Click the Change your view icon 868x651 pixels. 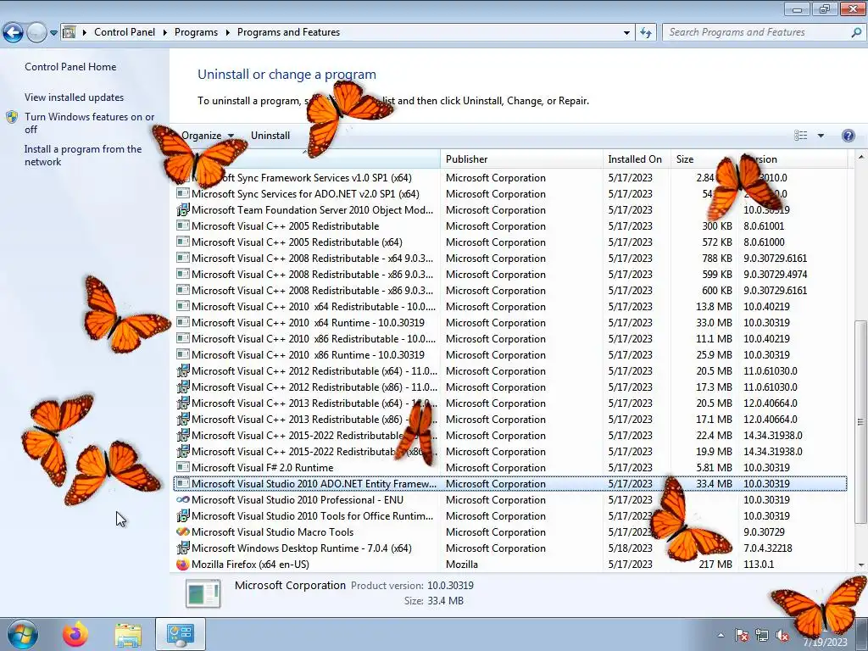(x=800, y=136)
